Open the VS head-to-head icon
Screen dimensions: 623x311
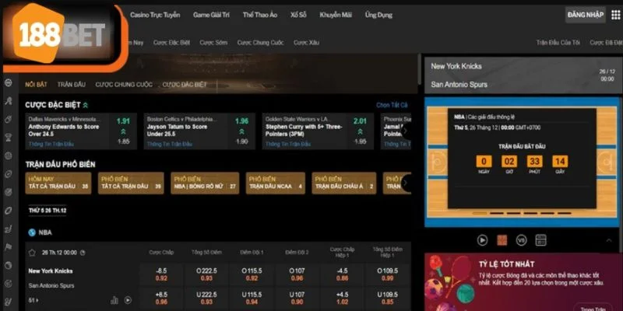coord(521,240)
